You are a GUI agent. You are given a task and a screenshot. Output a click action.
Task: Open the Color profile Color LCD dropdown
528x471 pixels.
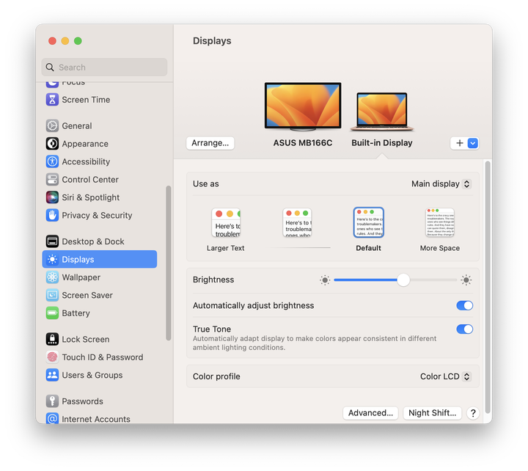(x=445, y=376)
